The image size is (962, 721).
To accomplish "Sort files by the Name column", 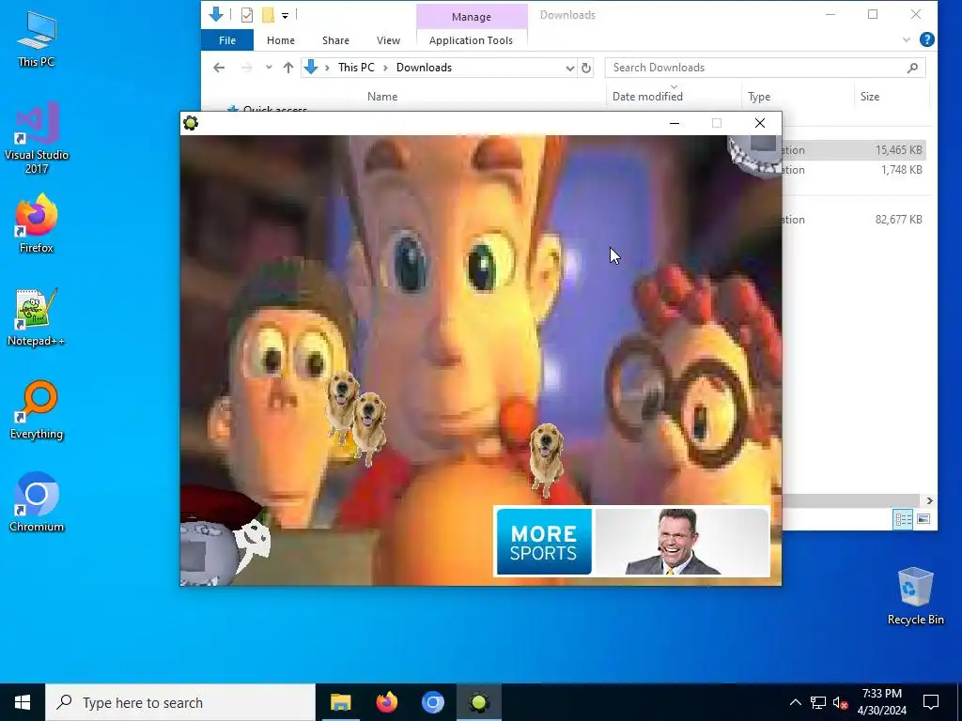I will pos(382,97).
